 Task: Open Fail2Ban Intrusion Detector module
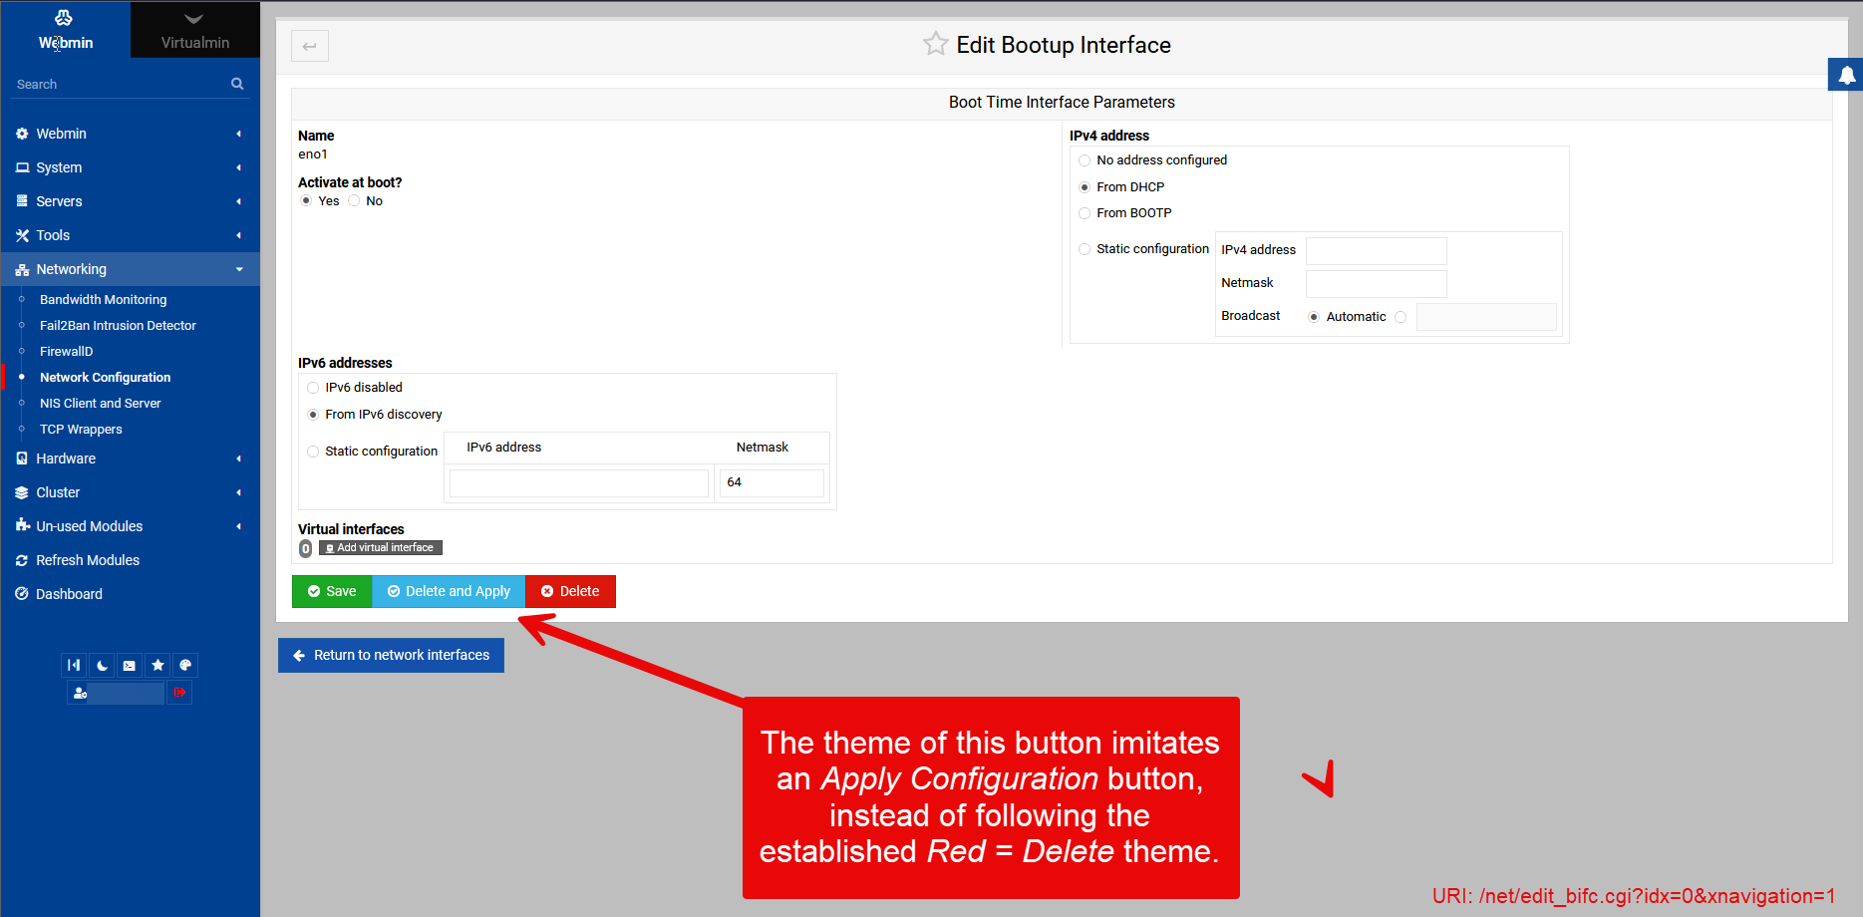[118, 326]
